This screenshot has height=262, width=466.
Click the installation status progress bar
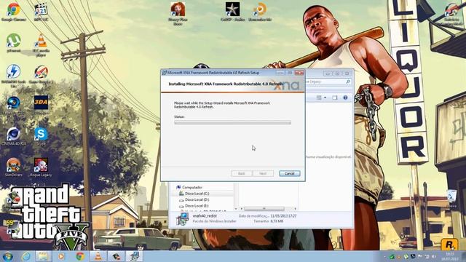232,122
